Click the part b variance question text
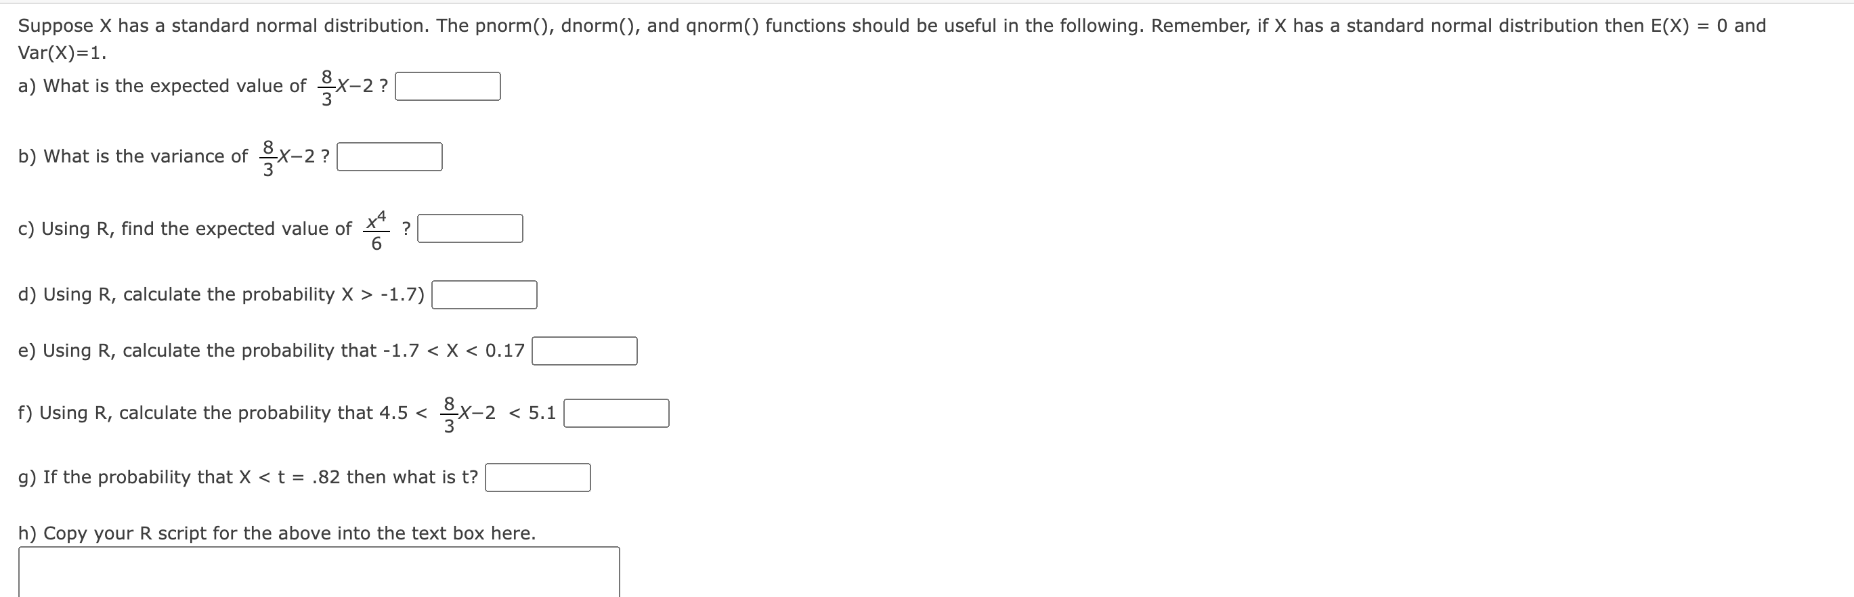Viewport: 1854px width, 597px height. [137, 156]
